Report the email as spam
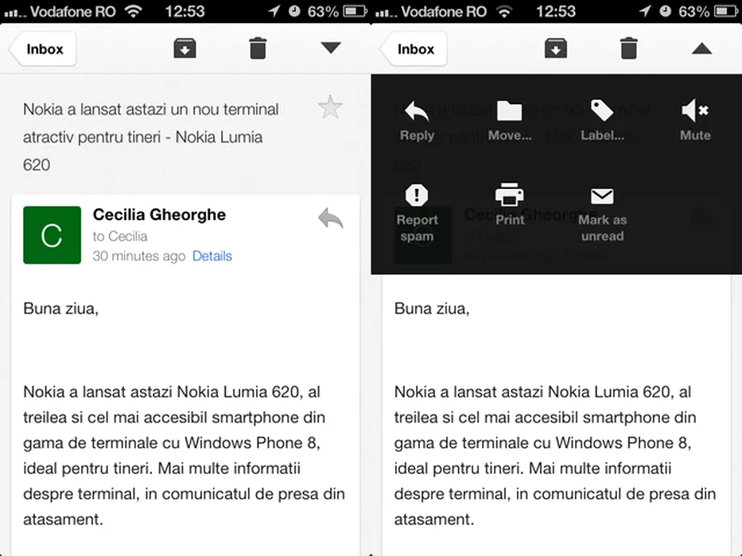 point(417,212)
